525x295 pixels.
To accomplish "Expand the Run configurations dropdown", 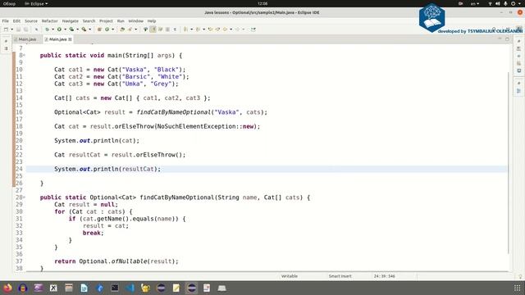I will click(x=65, y=29).
